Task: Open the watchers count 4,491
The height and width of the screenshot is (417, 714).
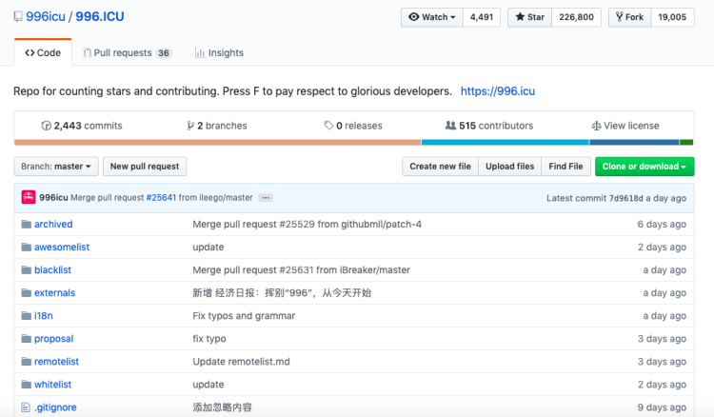Action: point(482,17)
